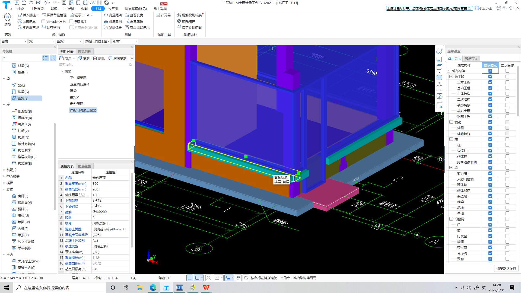
Task: Open 国际单位管理 tool
Action: click(54, 15)
